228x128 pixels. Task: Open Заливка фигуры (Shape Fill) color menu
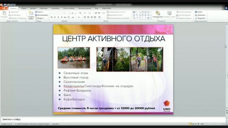pyautogui.click(x=184, y=12)
